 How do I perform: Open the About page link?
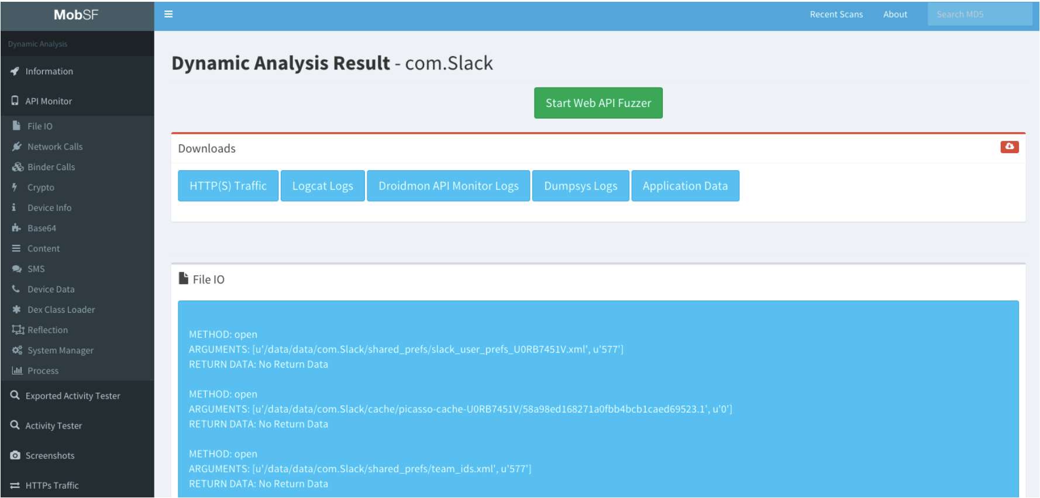tap(896, 15)
